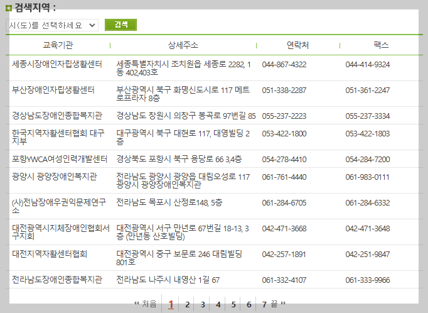428x313 pixels.
Task: Click phone number 042-257-1891
Action: (284, 254)
